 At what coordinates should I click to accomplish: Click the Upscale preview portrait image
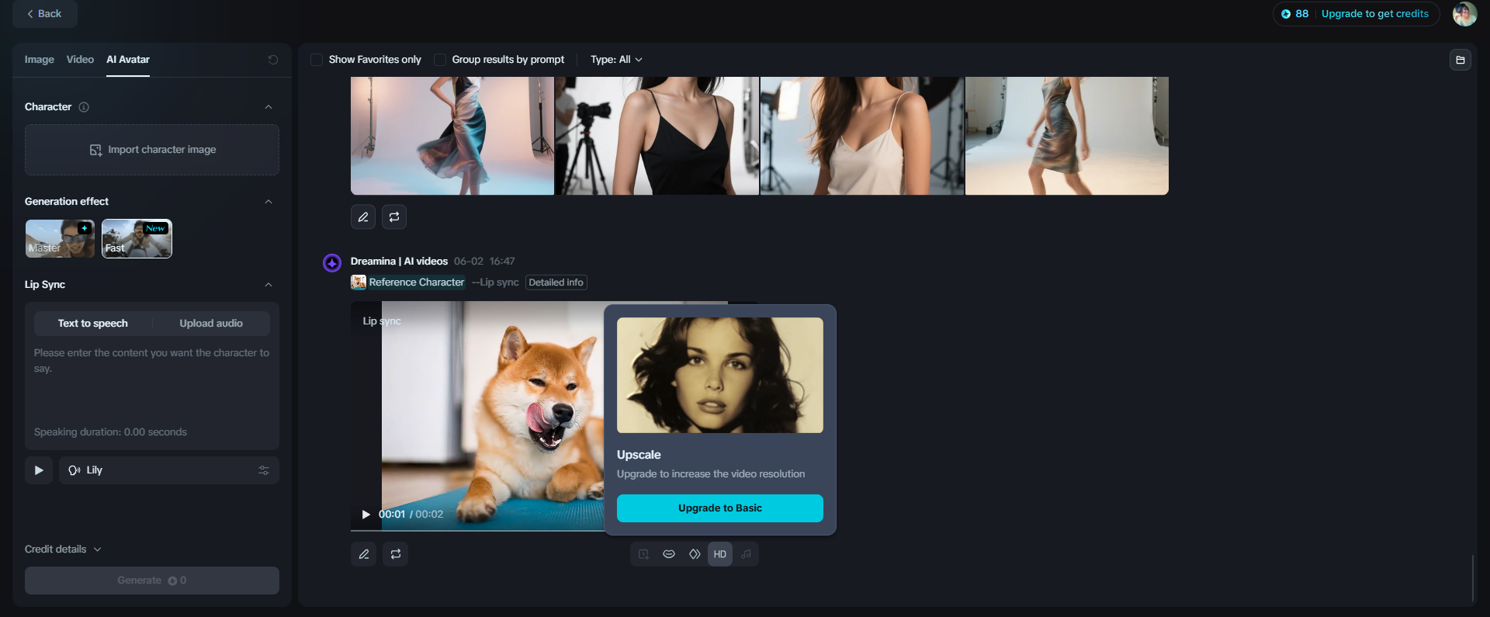720,376
